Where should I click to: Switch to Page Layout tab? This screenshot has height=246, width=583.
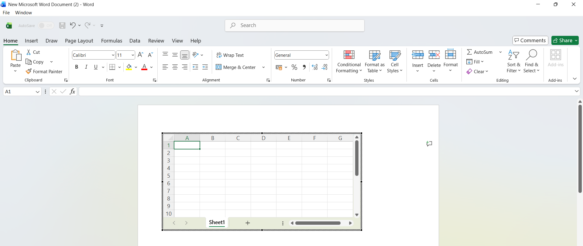click(79, 41)
